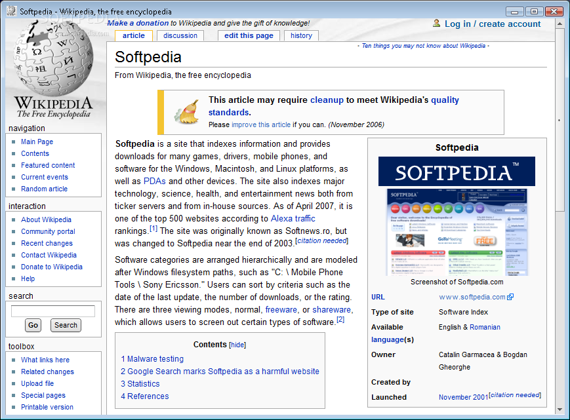Open What links here in the toolbox
This screenshot has width=570, height=420.
(45, 360)
